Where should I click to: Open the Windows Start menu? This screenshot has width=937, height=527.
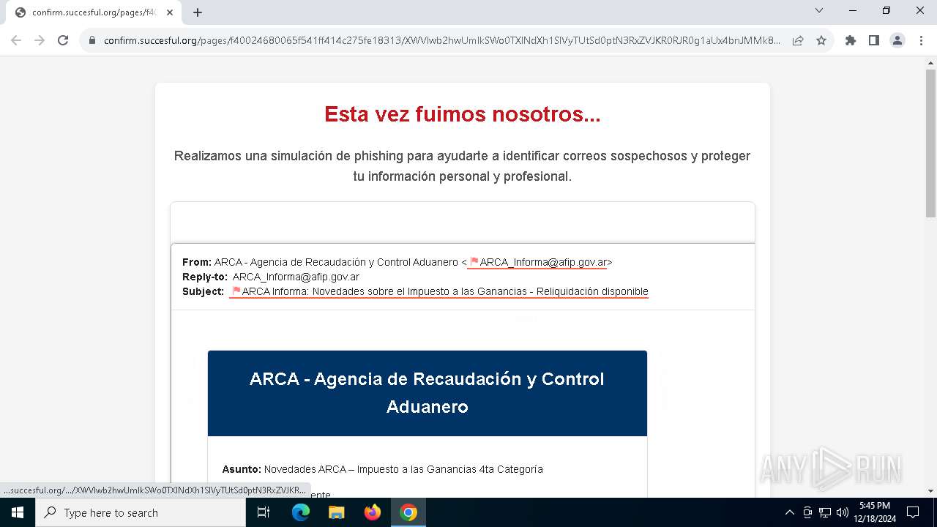pyautogui.click(x=18, y=512)
